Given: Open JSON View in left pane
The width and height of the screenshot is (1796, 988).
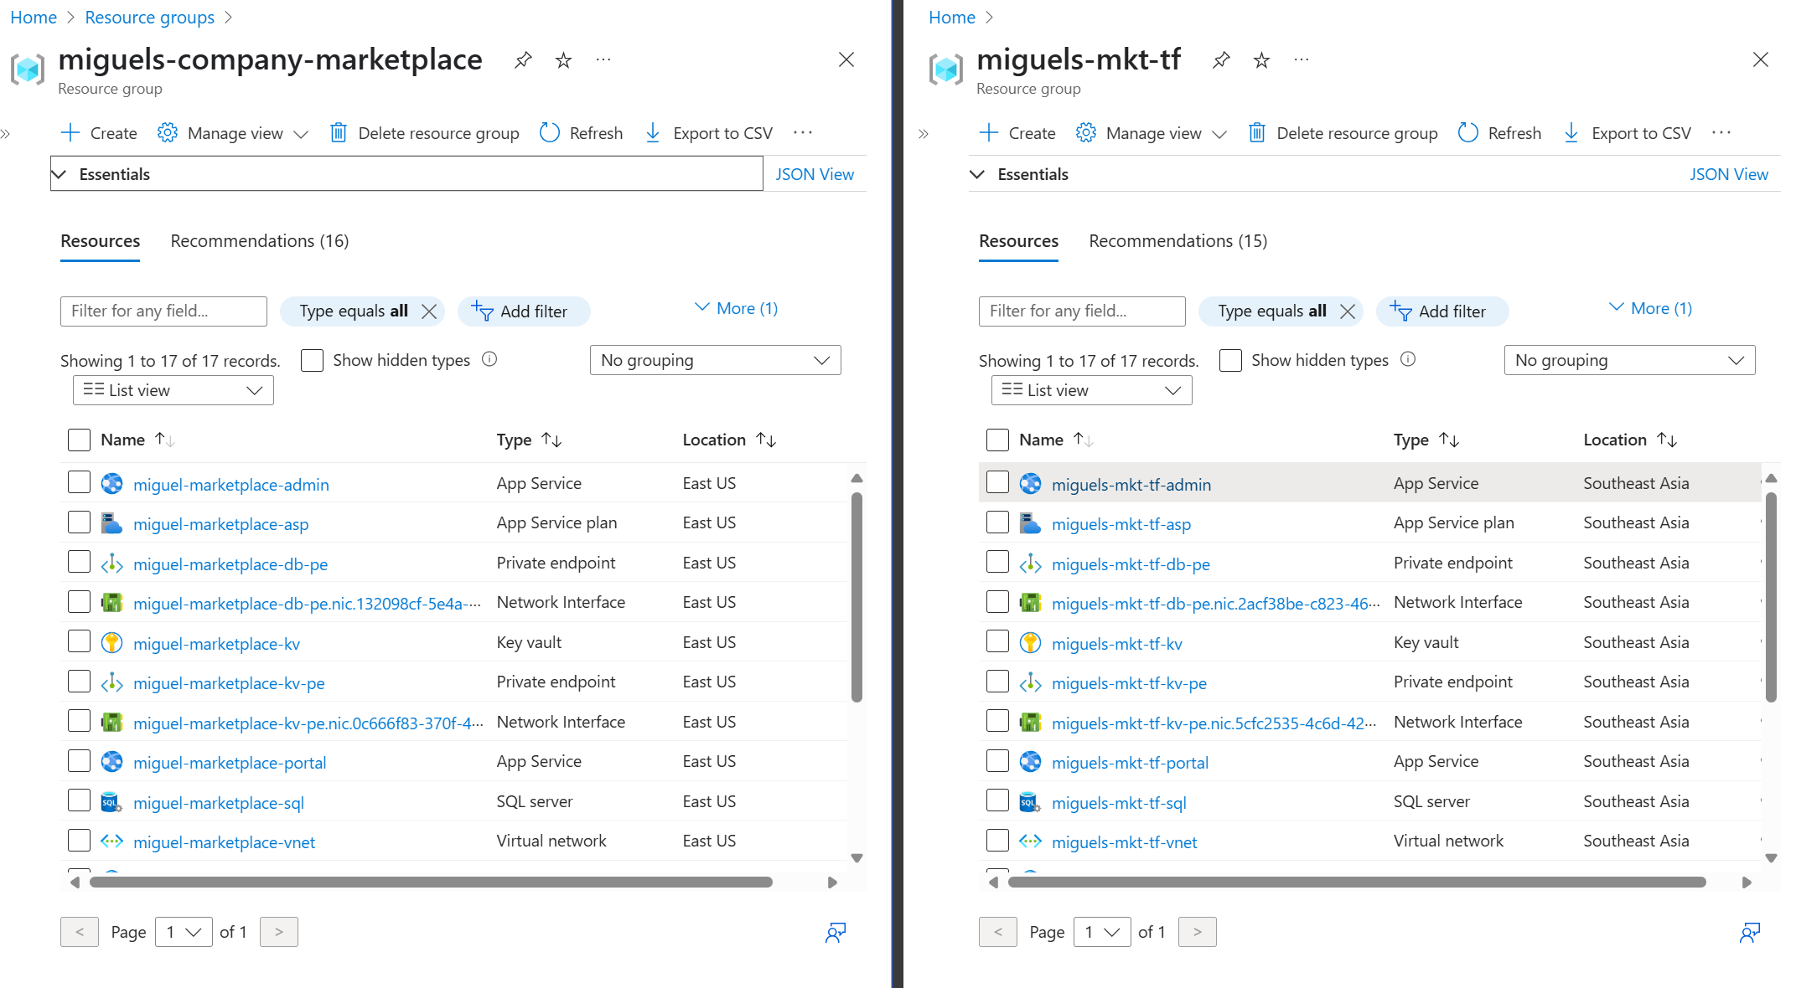Looking at the screenshot, I should (815, 174).
